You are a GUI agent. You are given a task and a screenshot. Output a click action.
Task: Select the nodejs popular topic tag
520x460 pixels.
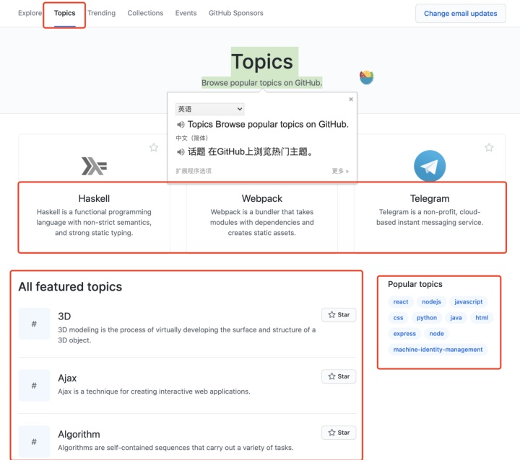[431, 301]
